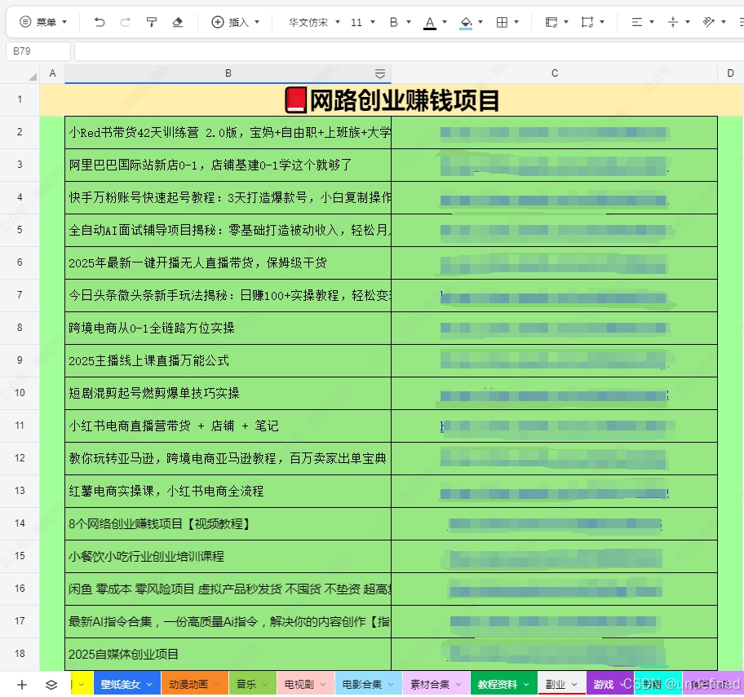Apply the cell fill color bucket
This screenshot has height=697, width=744.
[x=466, y=22]
